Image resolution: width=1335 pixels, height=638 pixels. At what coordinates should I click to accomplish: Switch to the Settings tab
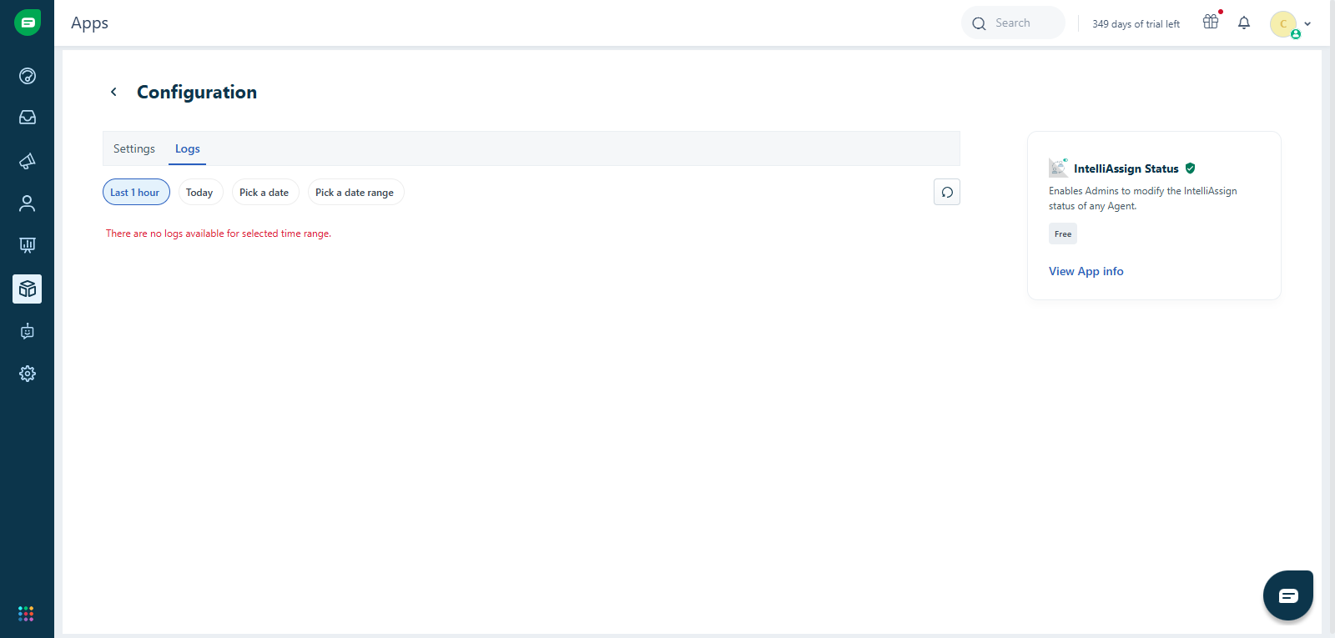(x=134, y=148)
